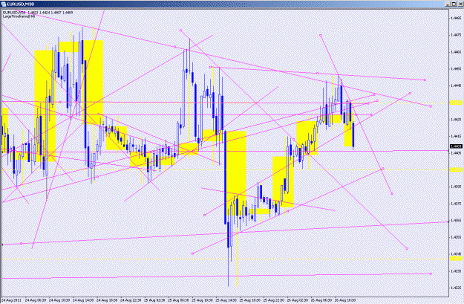Click the 1.4475 price axis label

coord(456,35)
